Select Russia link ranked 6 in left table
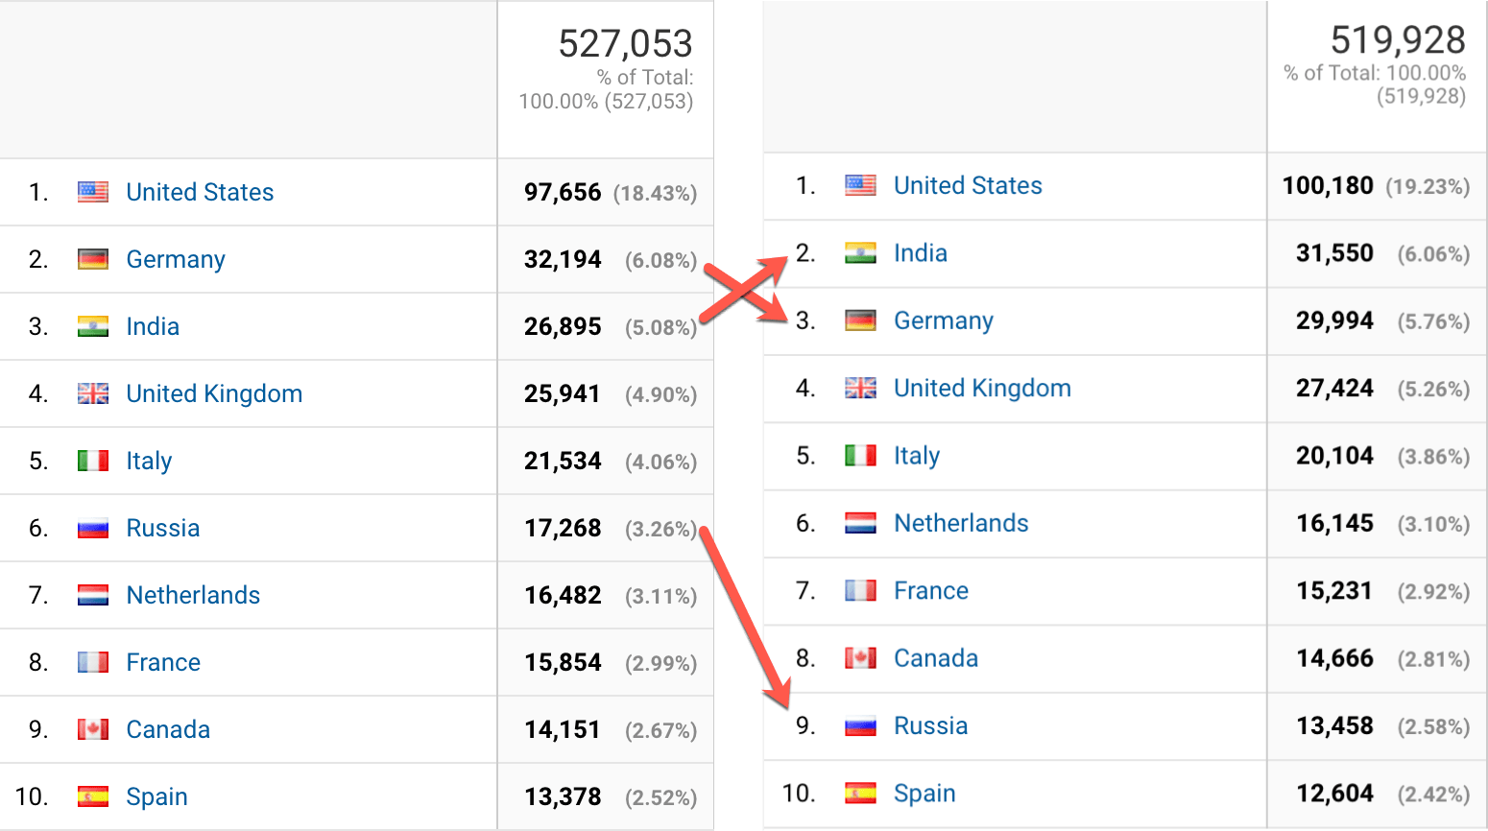Image resolution: width=1488 pixels, height=831 pixels. (x=163, y=528)
